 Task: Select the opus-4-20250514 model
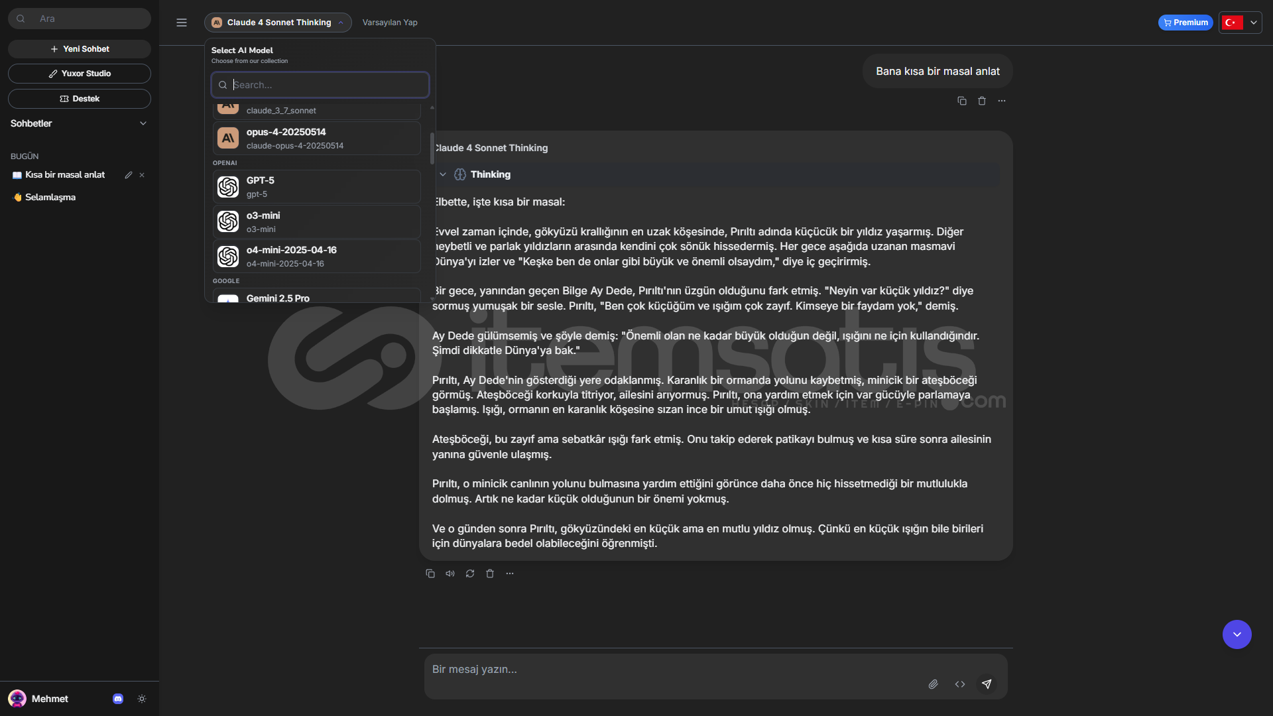(x=317, y=138)
